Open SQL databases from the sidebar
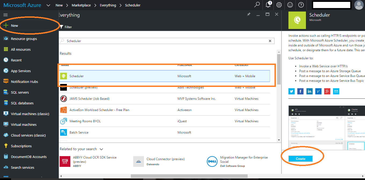 point(22,103)
